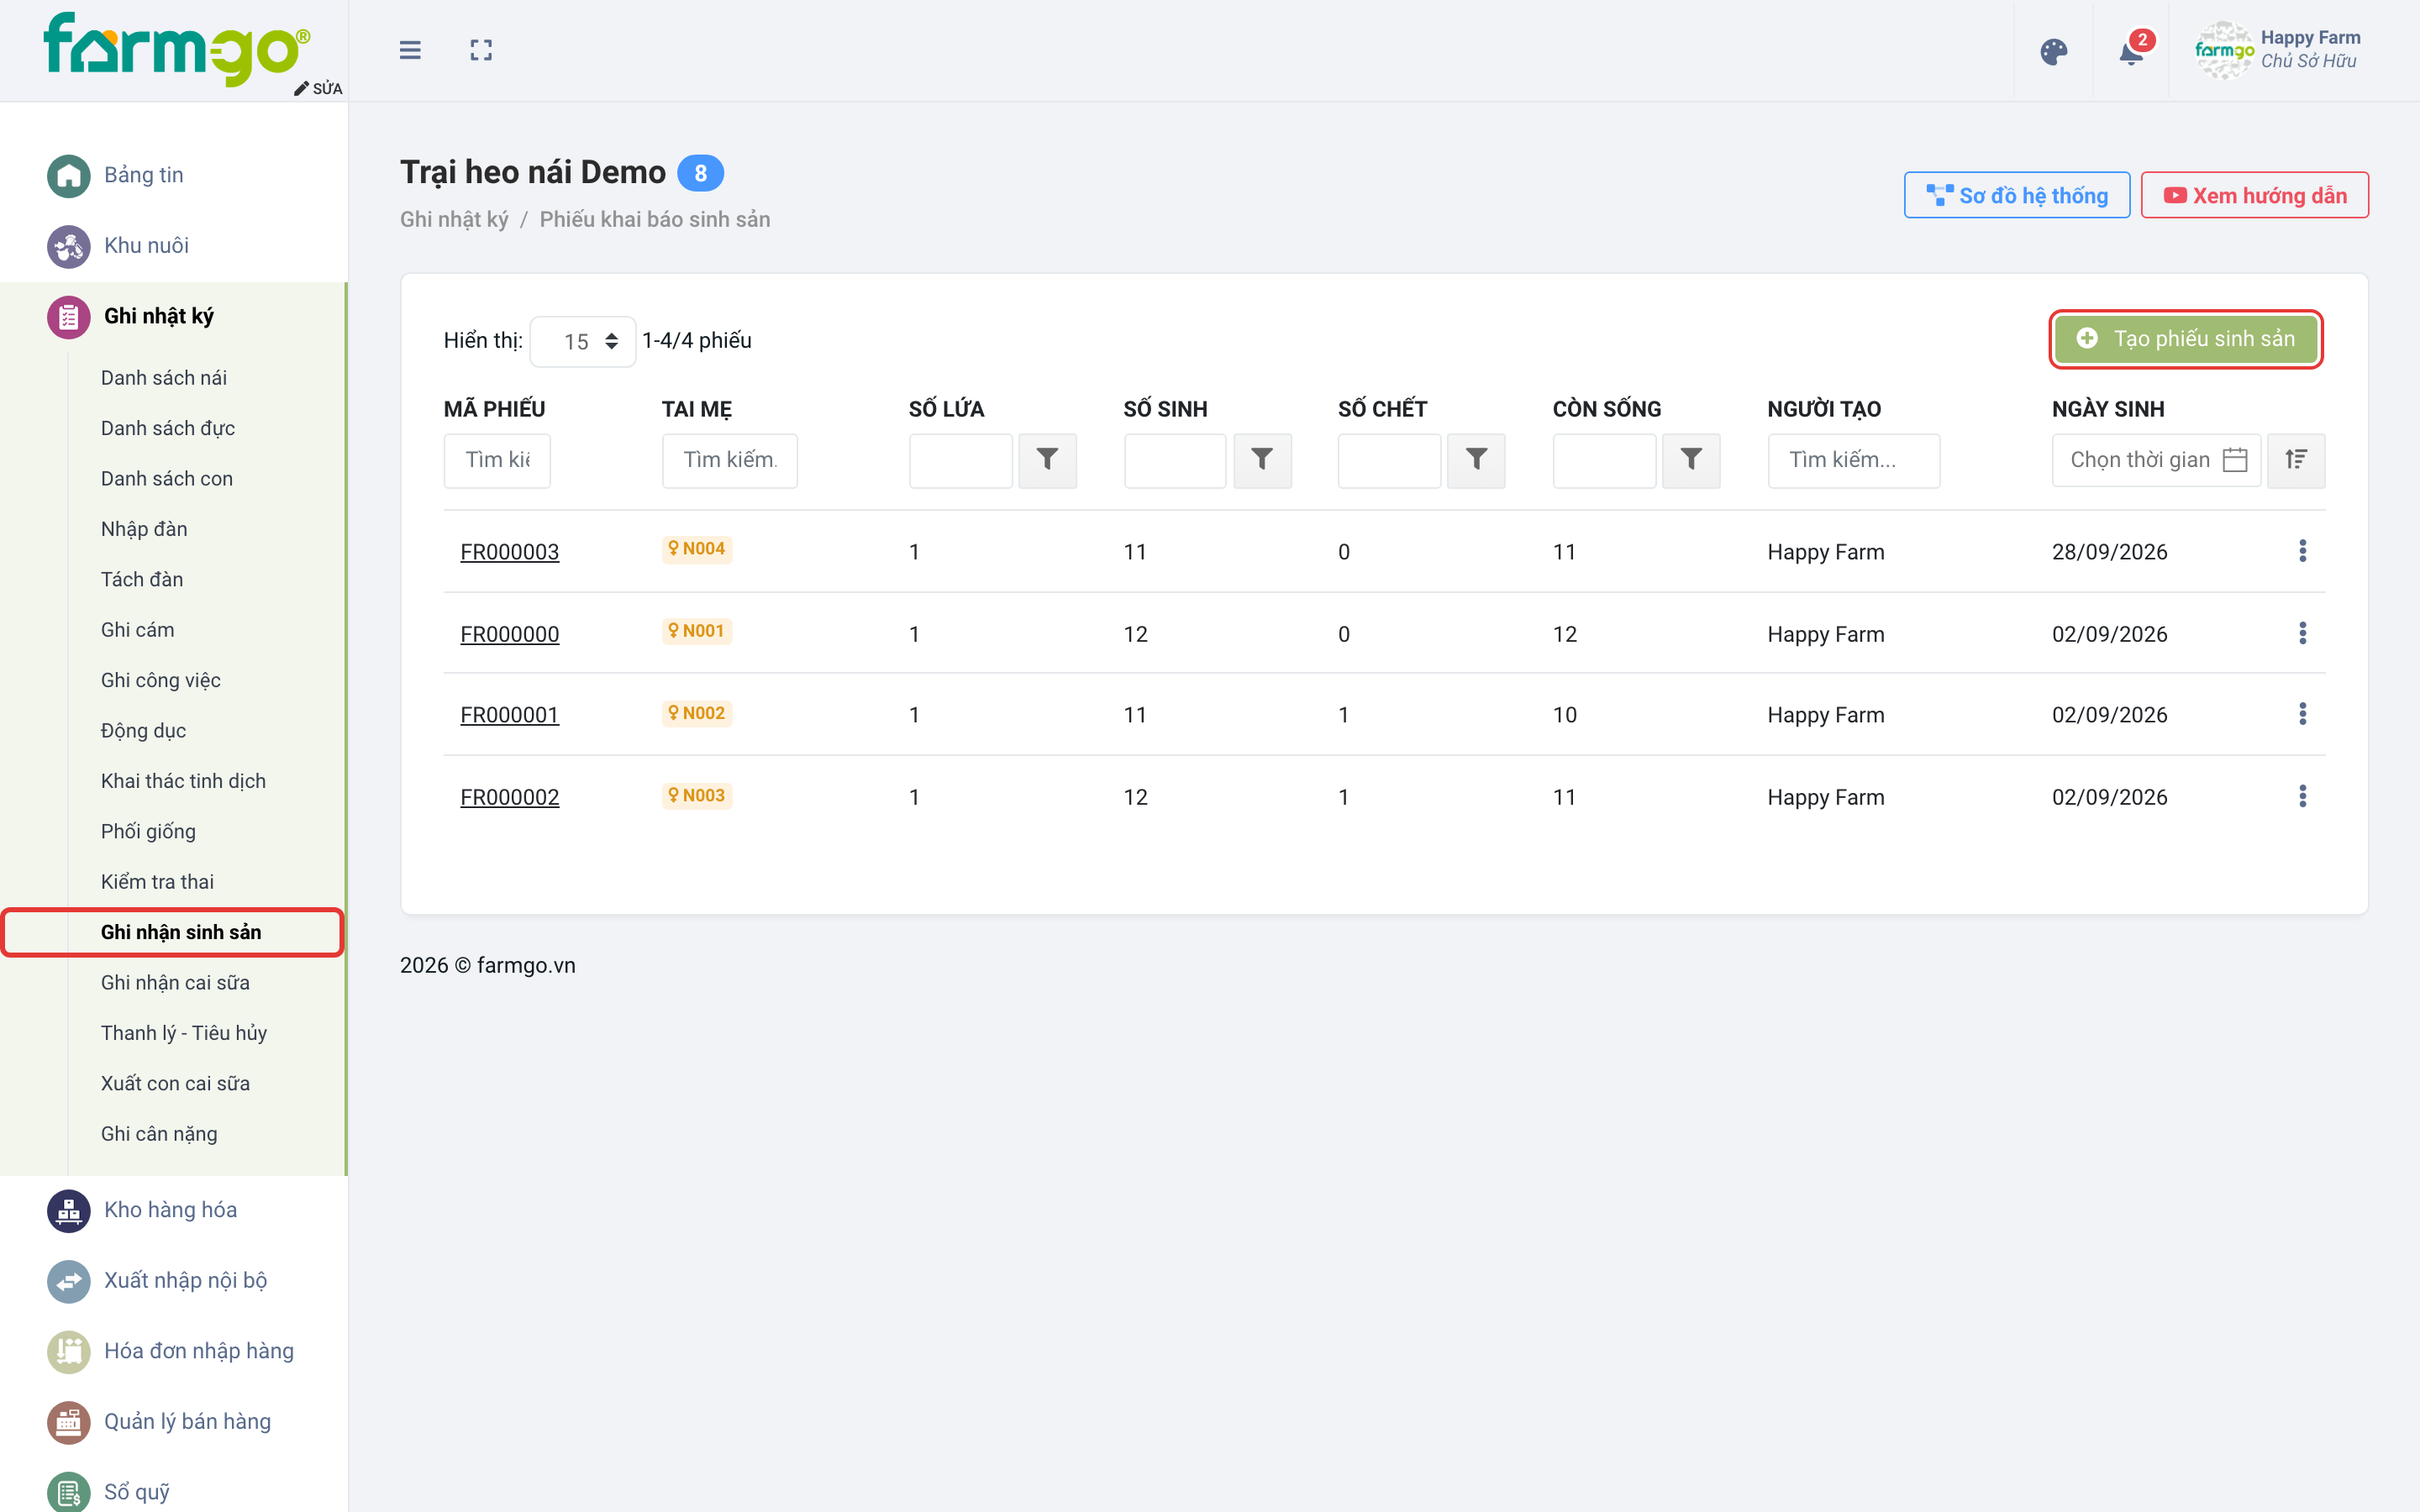Click the Số lứa filter input field

pos(961,460)
